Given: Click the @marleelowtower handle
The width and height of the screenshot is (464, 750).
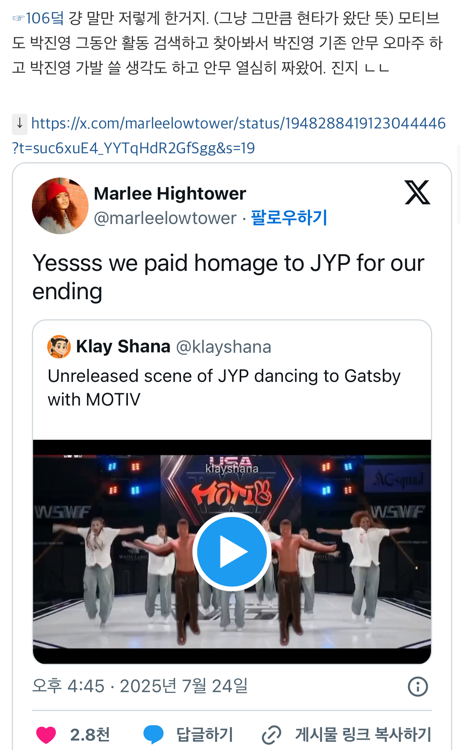Looking at the screenshot, I should pos(165,218).
